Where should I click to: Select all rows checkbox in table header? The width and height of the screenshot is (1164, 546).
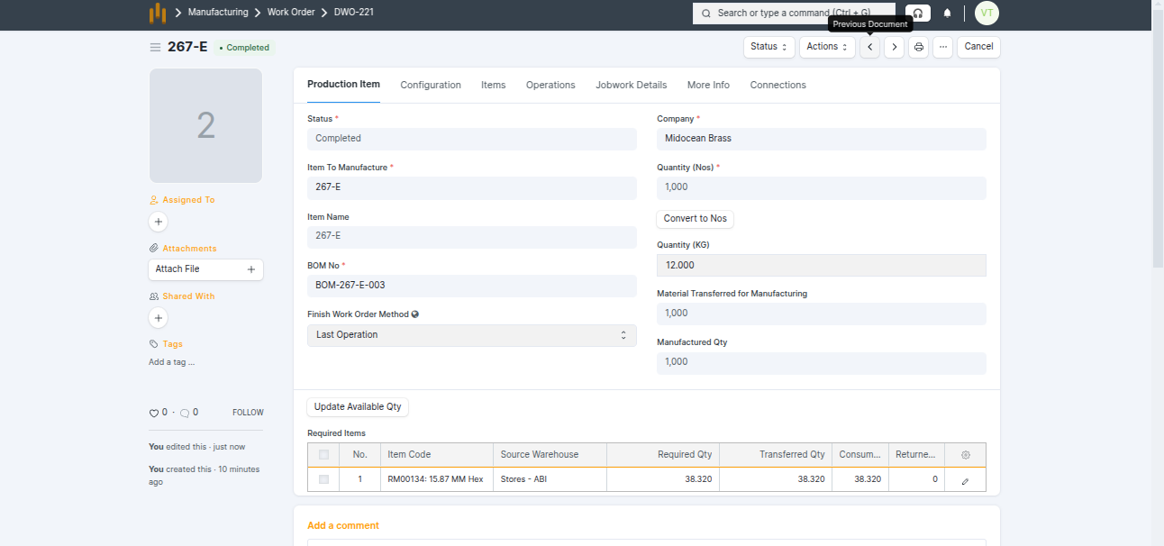pos(323,455)
